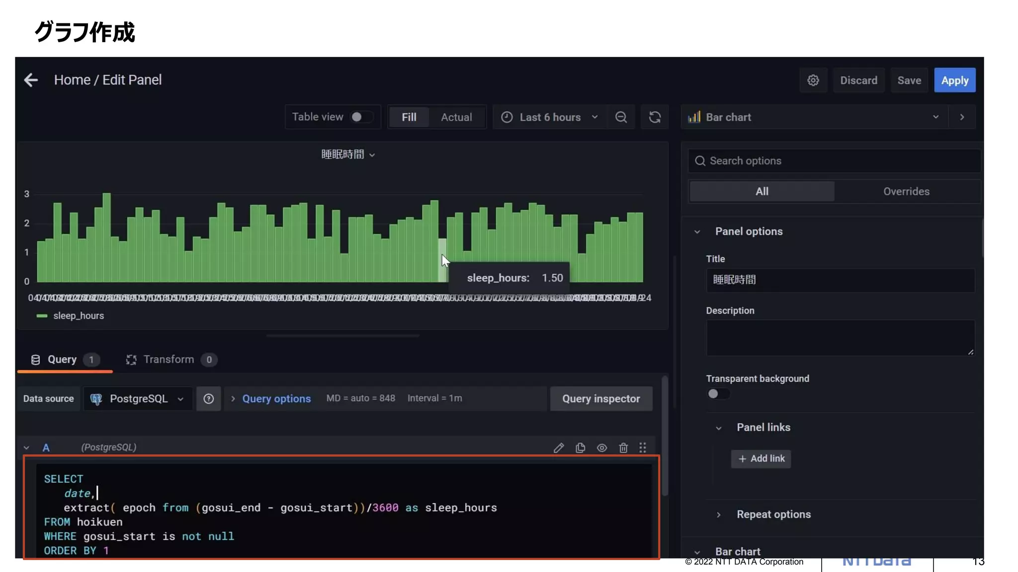The width and height of the screenshot is (1018, 572).
Task: Expand the Repeat options section
Action: coord(773,514)
